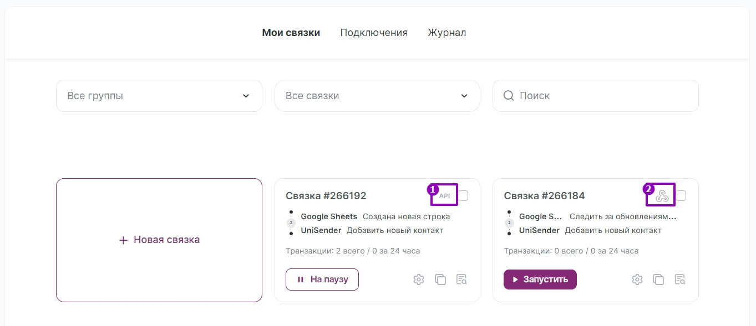Duplicate Связка #266184 with copy icon
Viewport: 756px width, 326px height.
click(658, 280)
